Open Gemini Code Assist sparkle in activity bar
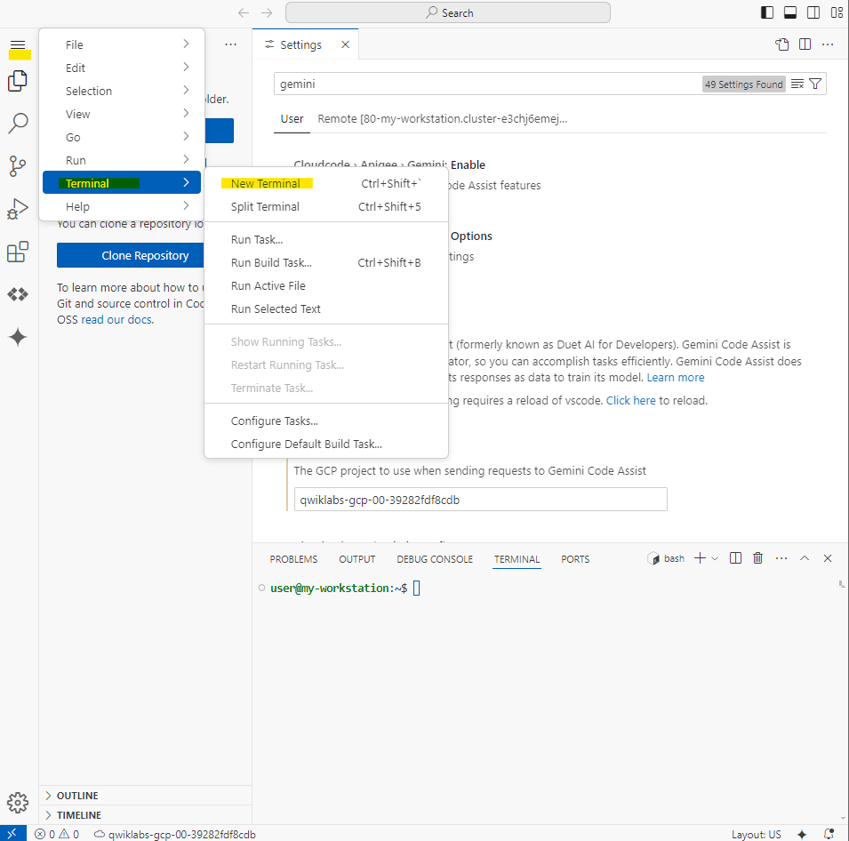849x841 pixels. pos(18,337)
